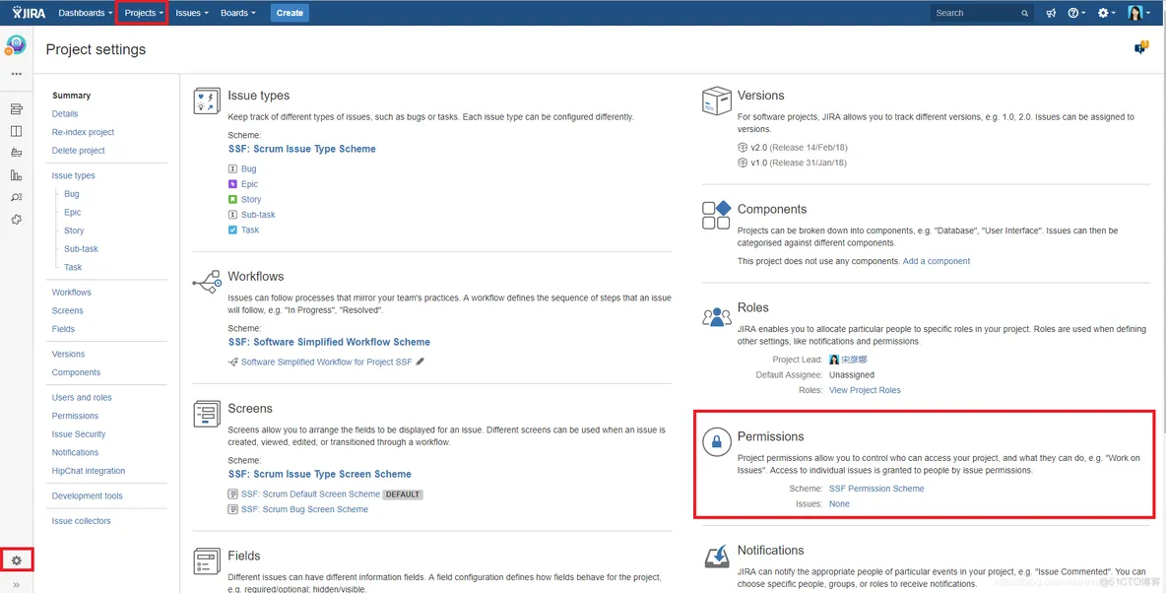The width and height of the screenshot is (1166, 593).
Task: Click the feedback icon near page header
Action: tap(1141, 47)
